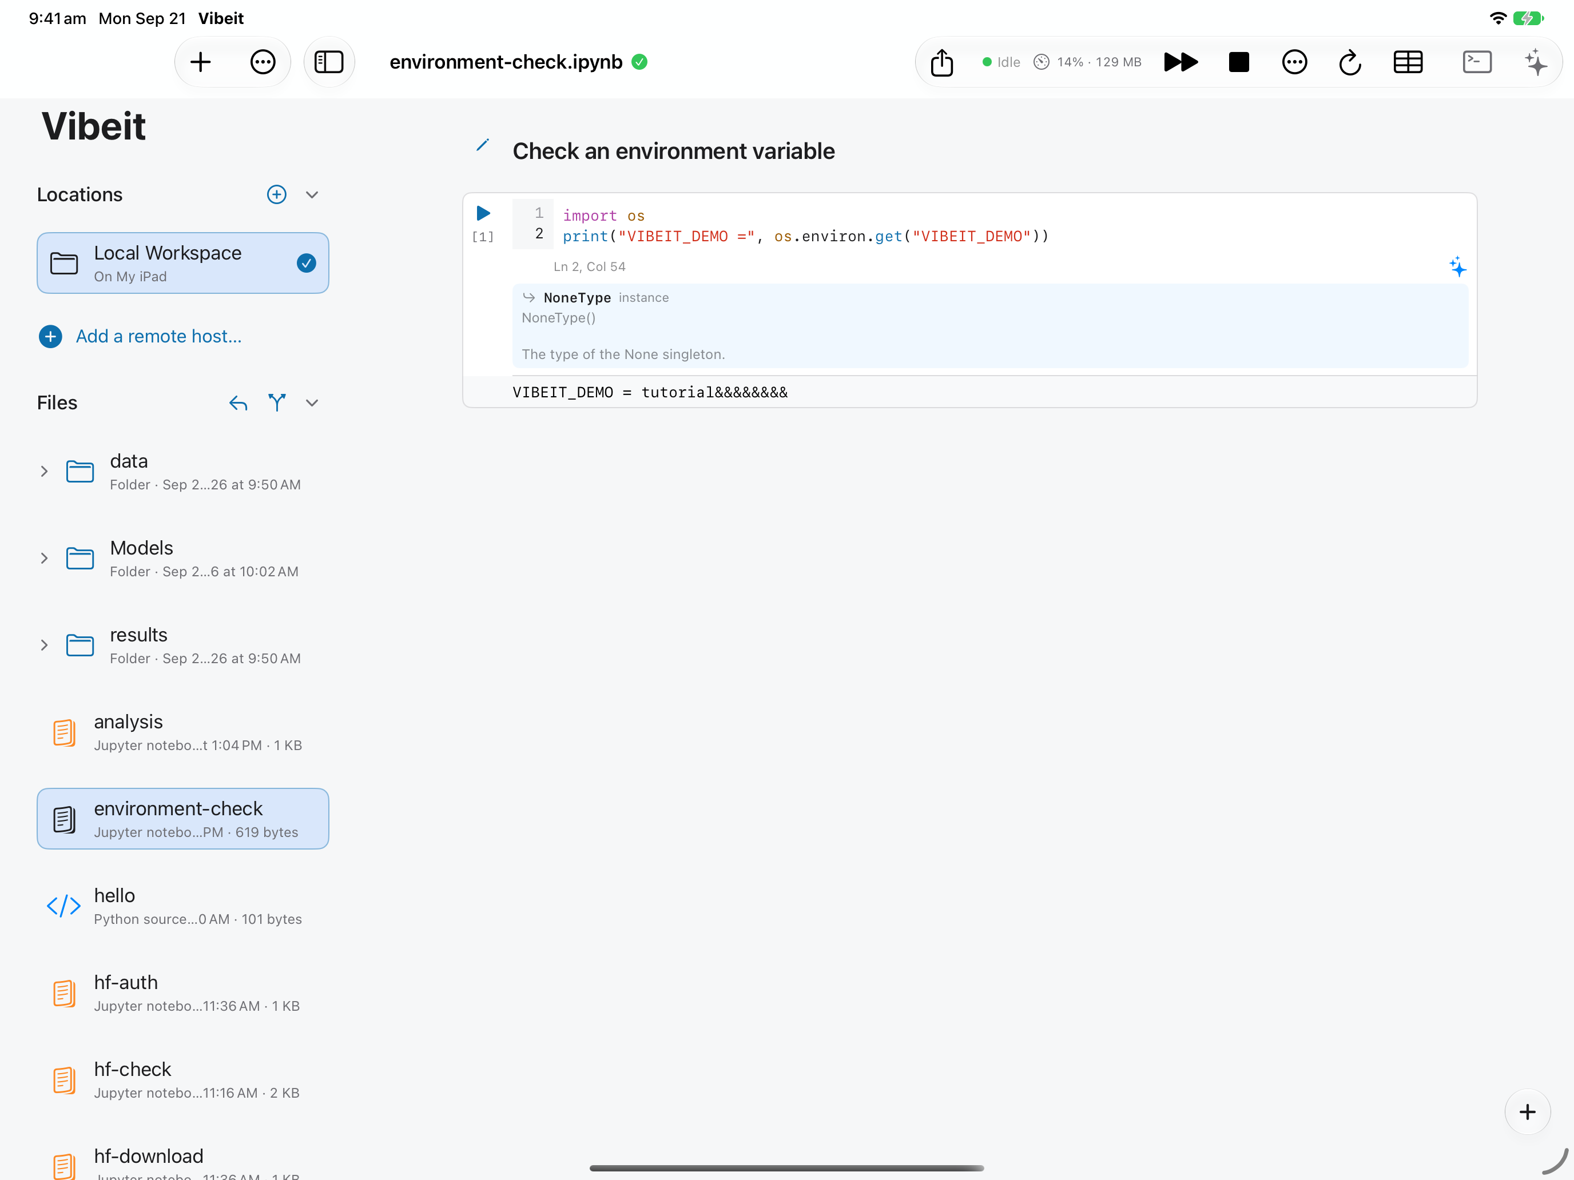
Task: Collapse the Files section chevron
Action: tap(312, 402)
